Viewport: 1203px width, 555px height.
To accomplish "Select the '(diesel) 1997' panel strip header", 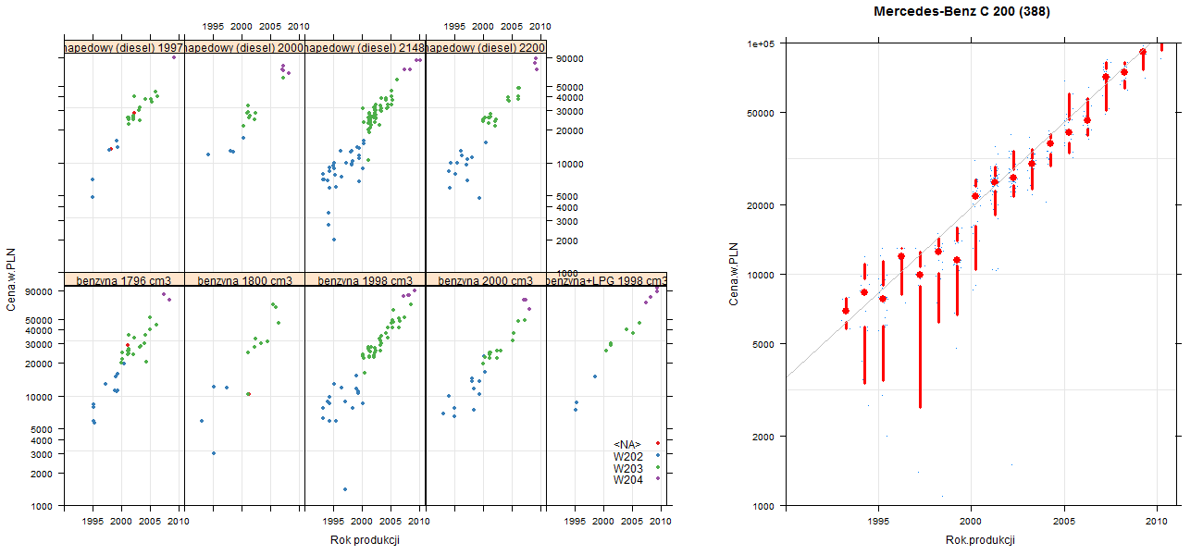I will tap(124, 47).
